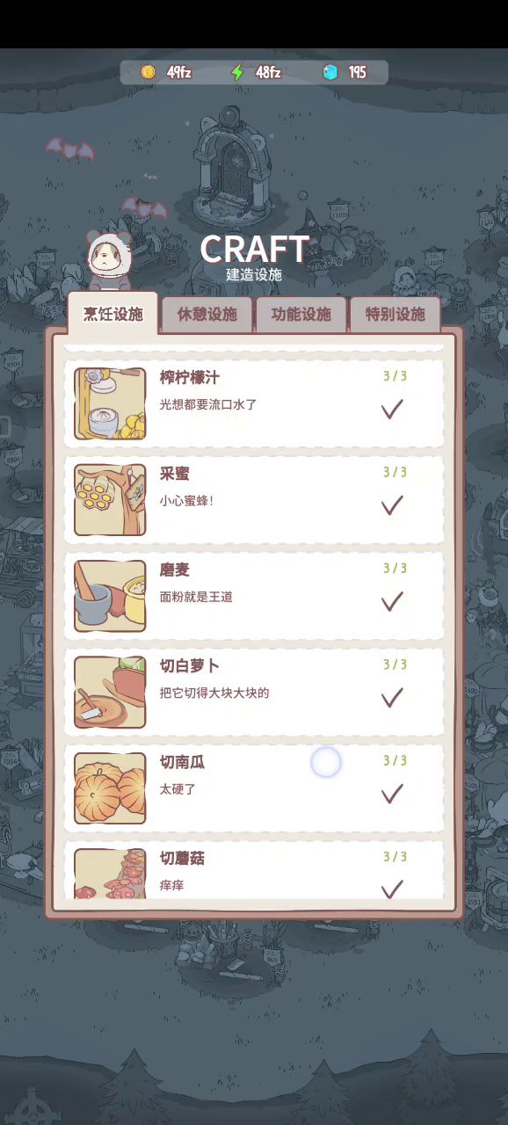Select the 切白萝卜 cutting board icon

click(x=110, y=692)
